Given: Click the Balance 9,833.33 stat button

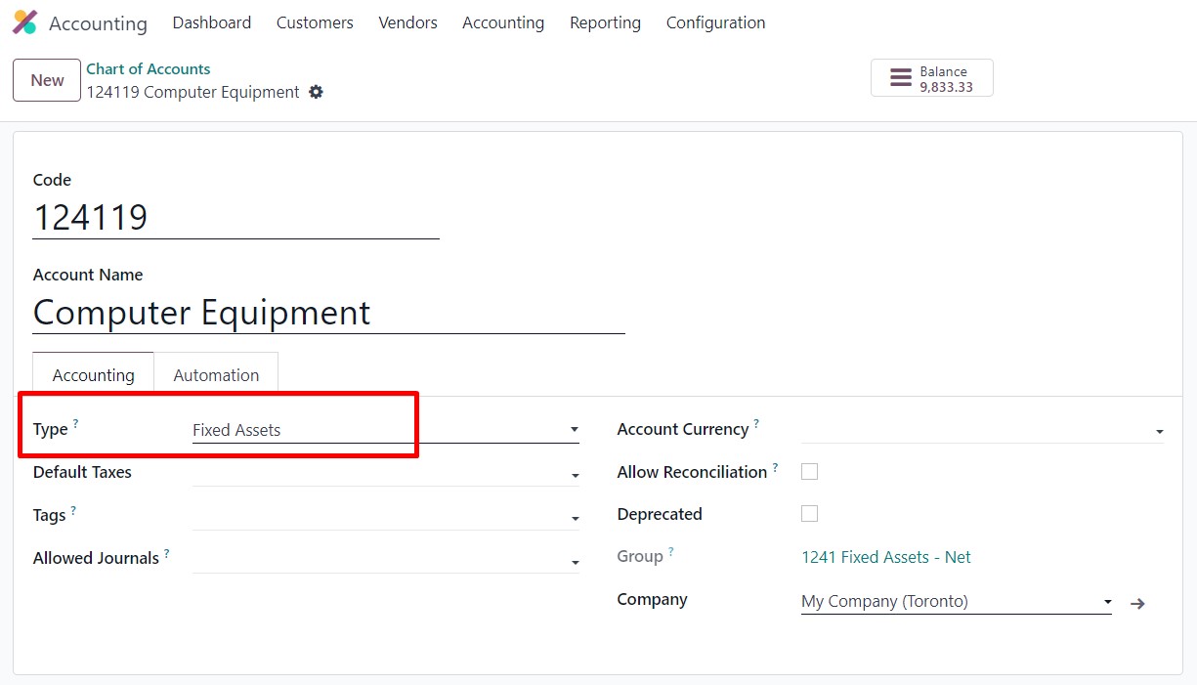Looking at the screenshot, I should tap(932, 78).
